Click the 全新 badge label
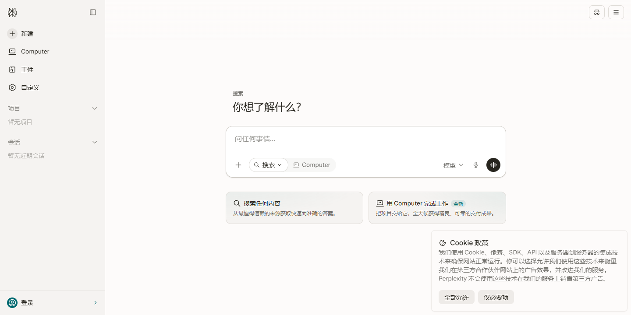The width and height of the screenshot is (631, 315). 458,204
